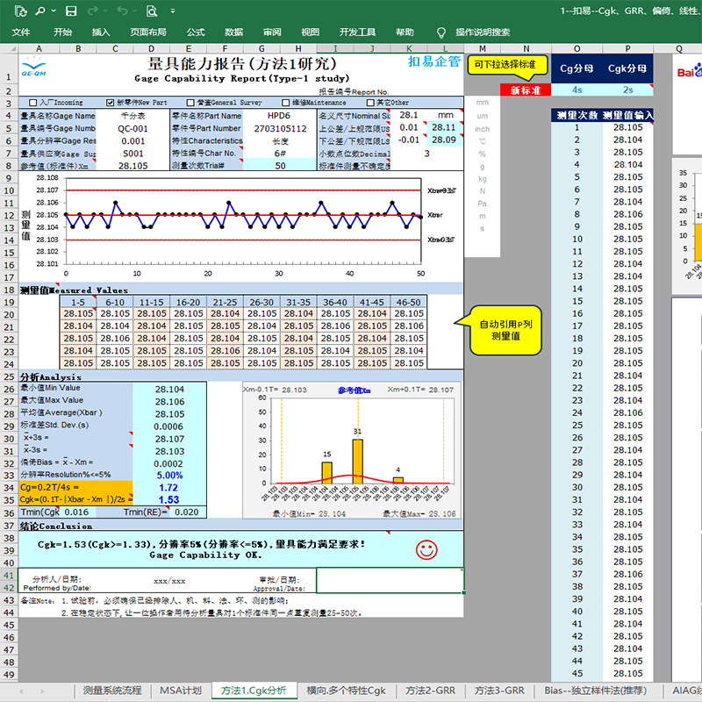Check the 其它Other checkbox

coord(370,103)
